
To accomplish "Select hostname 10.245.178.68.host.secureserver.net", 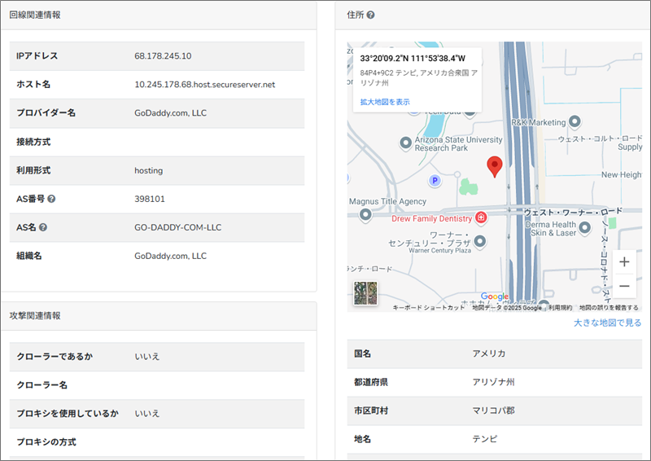I will [x=205, y=85].
